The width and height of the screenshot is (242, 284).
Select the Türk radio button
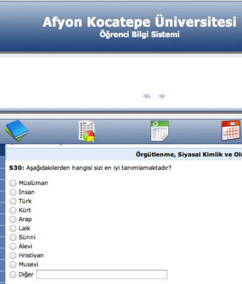tap(13, 201)
